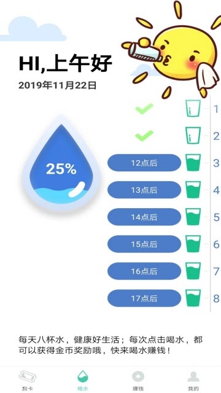Tap the full green glass for cup 8

(x=193, y=298)
